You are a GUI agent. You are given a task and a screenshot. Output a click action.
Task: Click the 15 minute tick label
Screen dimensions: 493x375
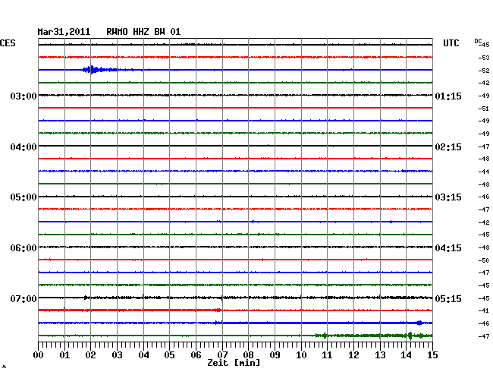(432, 355)
